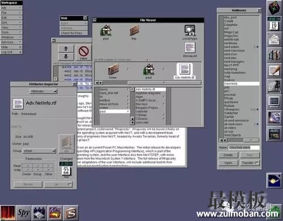
Task: Toggle Other Write permission checkbox
Action: click(48, 169)
